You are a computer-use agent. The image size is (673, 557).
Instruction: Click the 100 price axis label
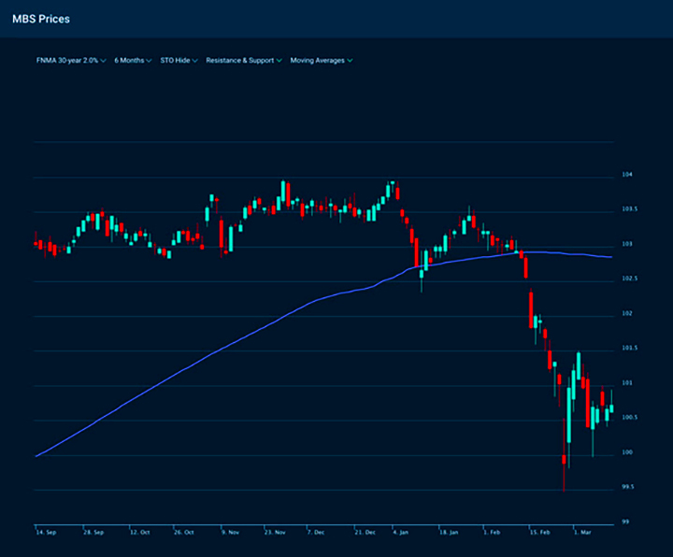[628, 452]
